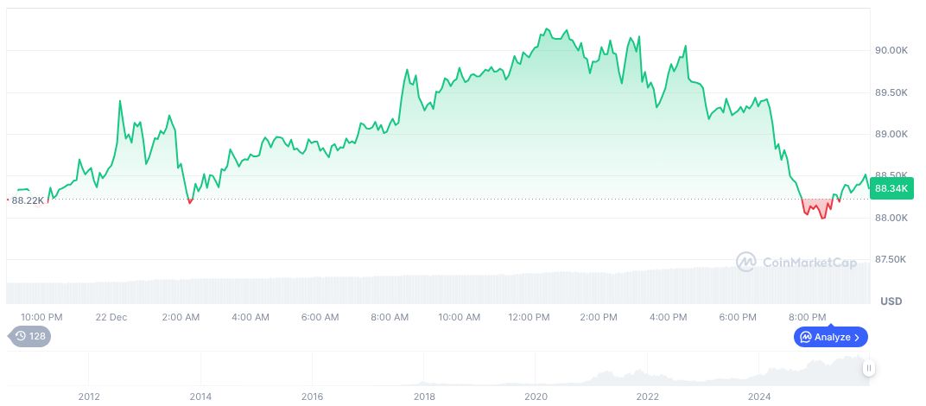Select the 22 Dec date axis label
Image resolution: width=926 pixels, height=406 pixels.
111,317
